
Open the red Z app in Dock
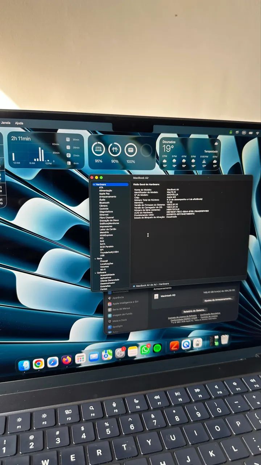pyautogui.click(x=174, y=345)
